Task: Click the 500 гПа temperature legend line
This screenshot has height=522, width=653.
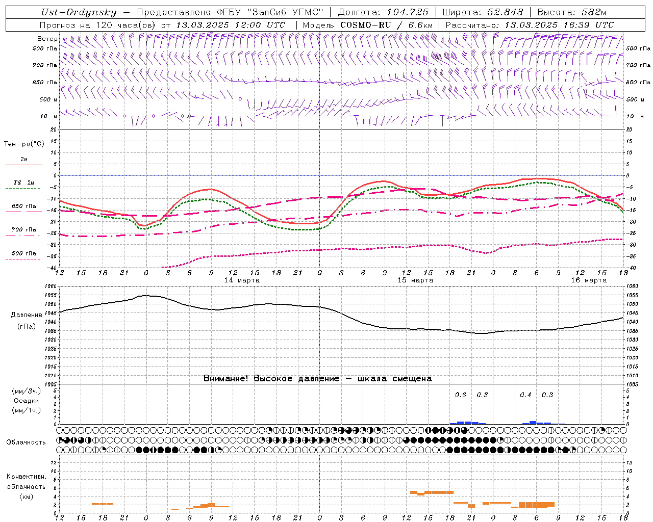Action: coord(23,254)
